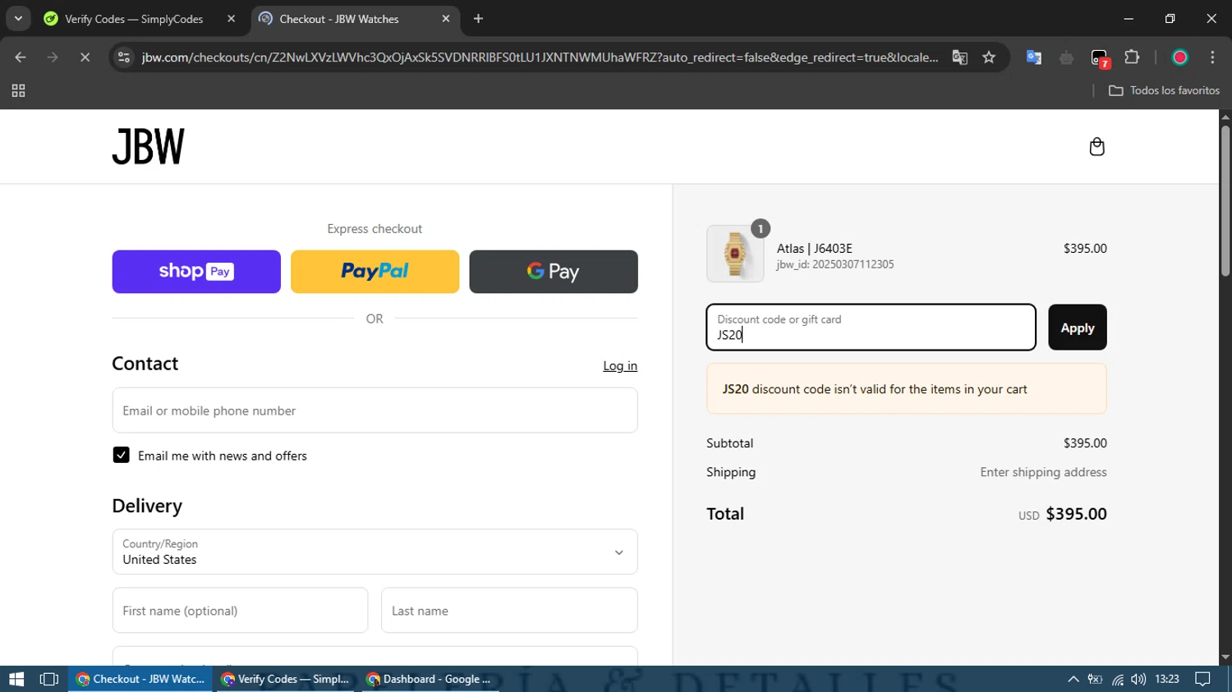Switch to Dashboard - Google taskbar window
The height and width of the screenshot is (692, 1232).
(x=430, y=679)
